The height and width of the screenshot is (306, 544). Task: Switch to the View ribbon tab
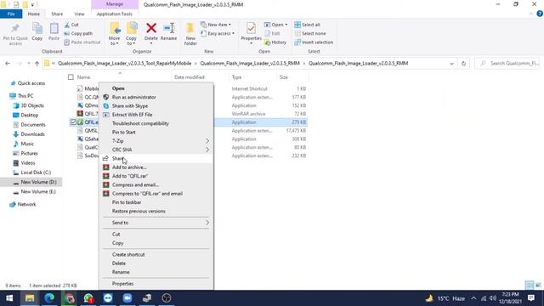click(79, 14)
